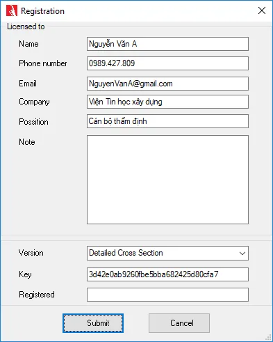Focus the empty Registered field
Screen dimensions: 273x342
coord(167,295)
